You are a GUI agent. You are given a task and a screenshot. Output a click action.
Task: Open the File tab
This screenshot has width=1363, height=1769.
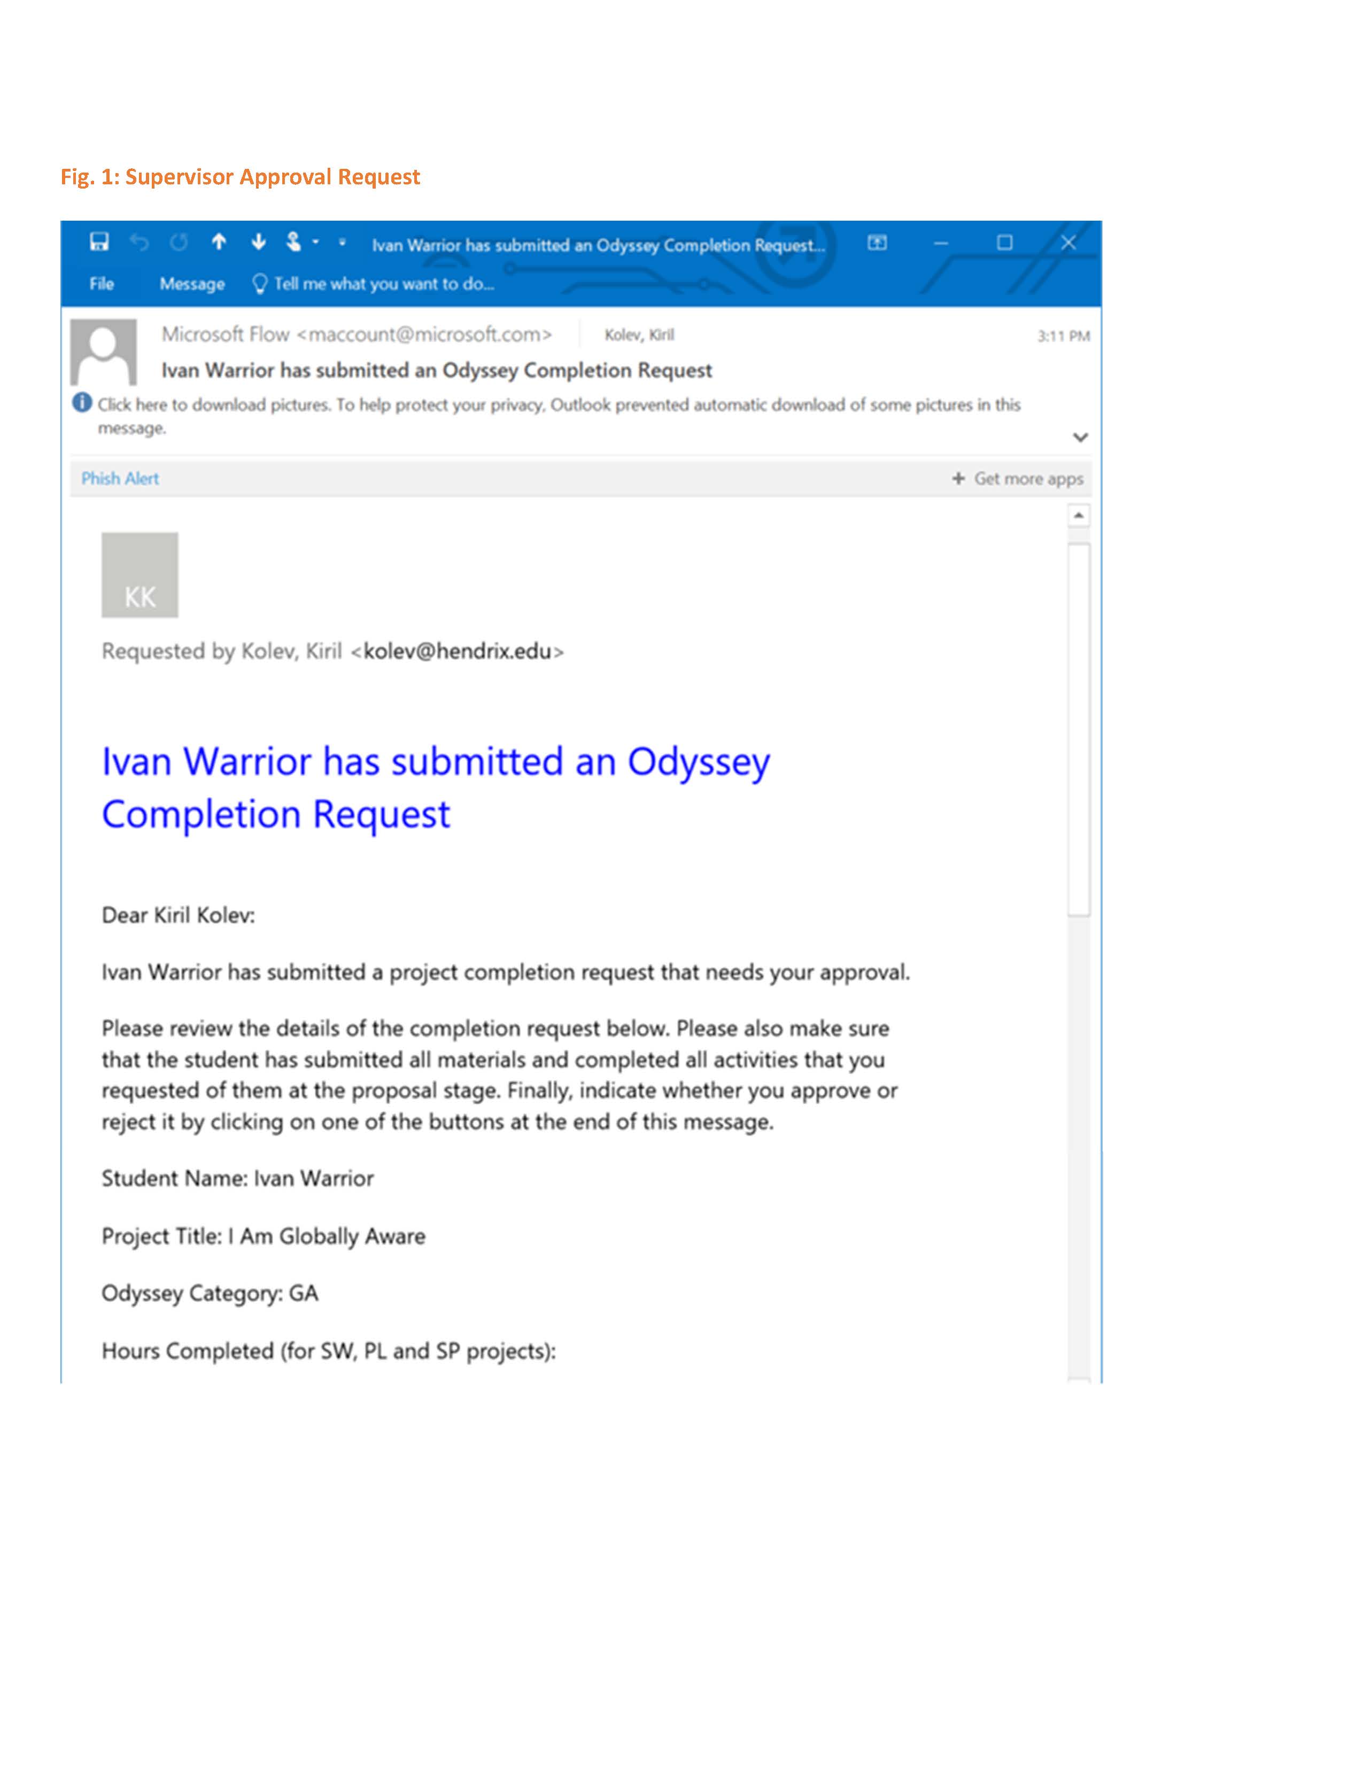tap(102, 284)
